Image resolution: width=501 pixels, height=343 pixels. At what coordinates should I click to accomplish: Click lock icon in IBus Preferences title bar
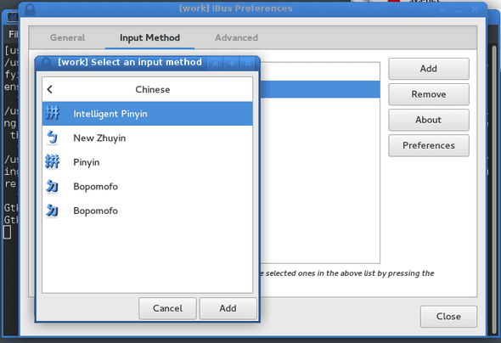tap(30, 9)
